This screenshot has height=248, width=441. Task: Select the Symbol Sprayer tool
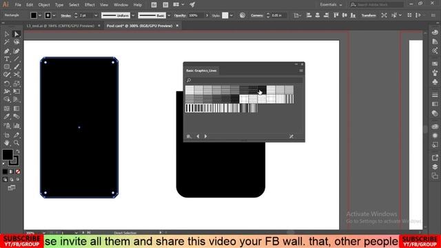(7, 125)
